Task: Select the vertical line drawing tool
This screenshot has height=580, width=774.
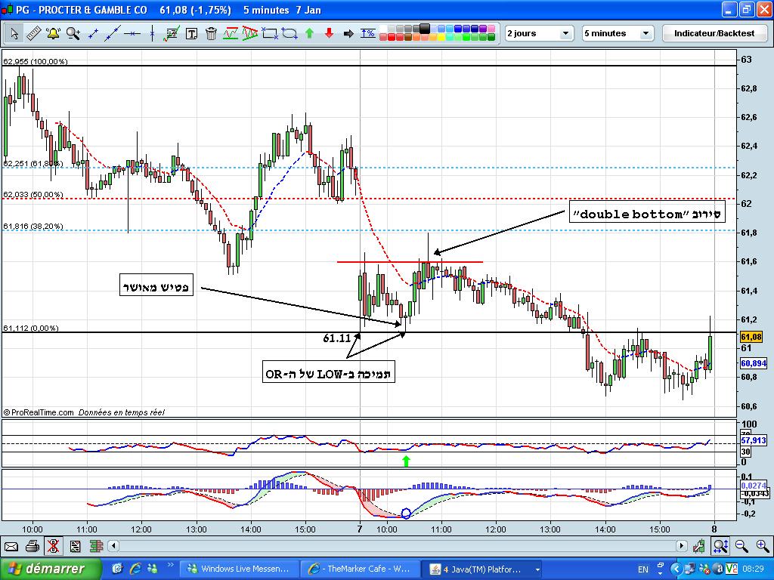Action: (152, 33)
